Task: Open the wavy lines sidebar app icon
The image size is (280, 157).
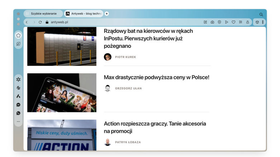Action: pyautogui.click(x=18, y=88)
